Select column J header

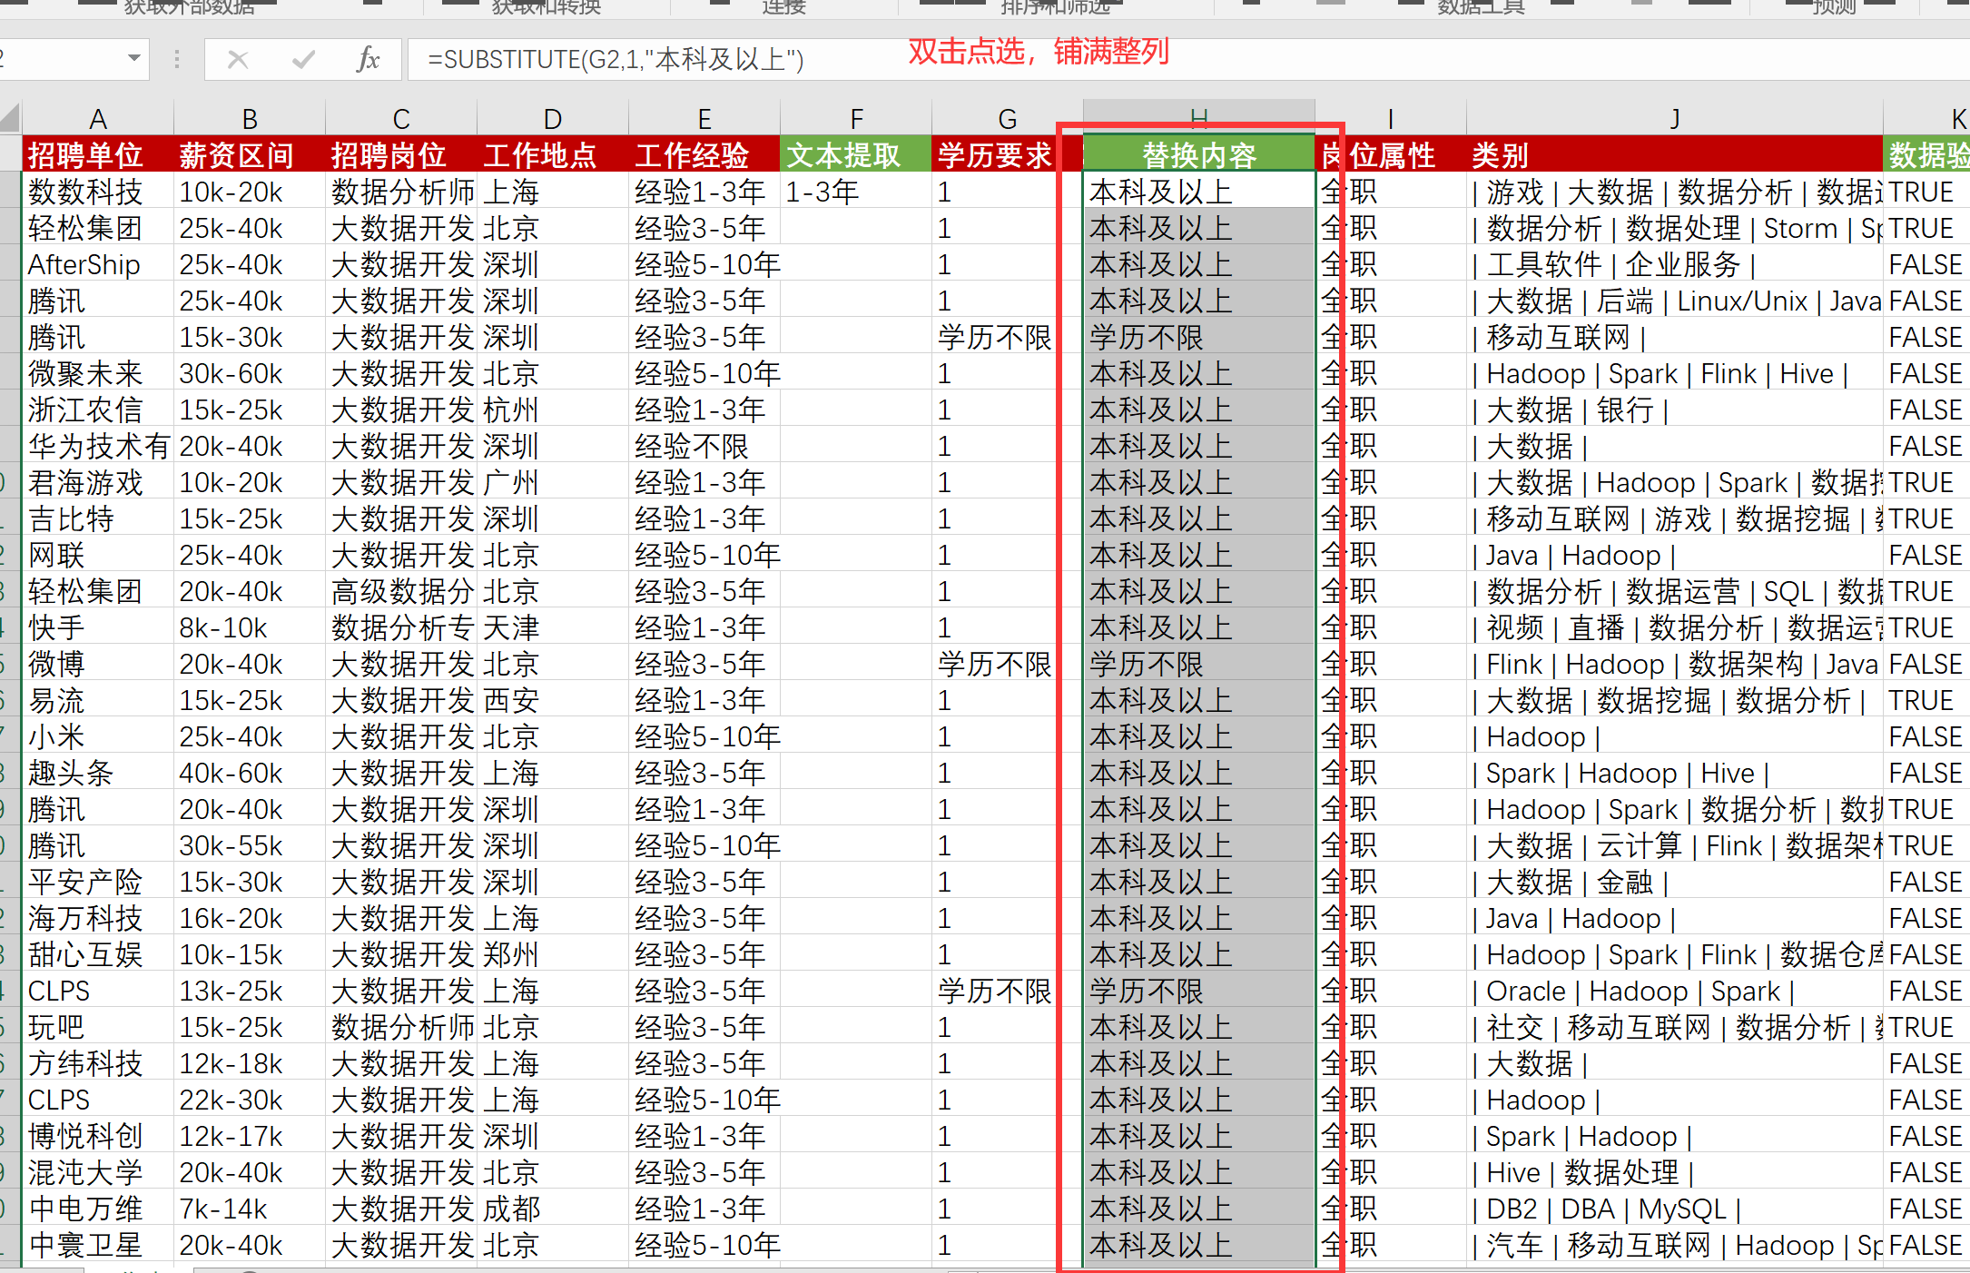(x=1674, y=119)
